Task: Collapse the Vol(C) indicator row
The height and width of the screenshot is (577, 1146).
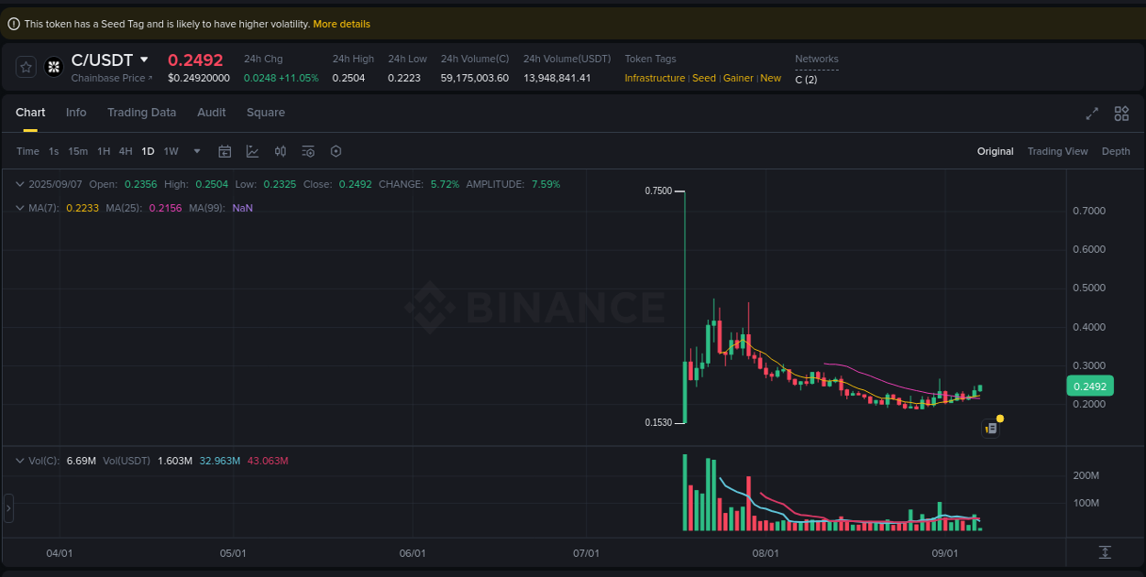Action: [x=18, y=461]
